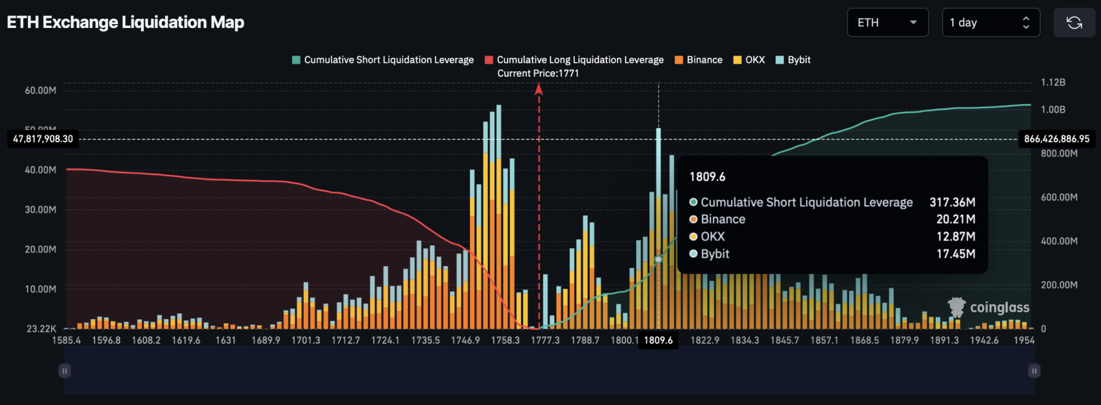Click the highlighted 1809.6 x-axis label
The height and width of the screenshot is (405, 1101).
point(658,341)
